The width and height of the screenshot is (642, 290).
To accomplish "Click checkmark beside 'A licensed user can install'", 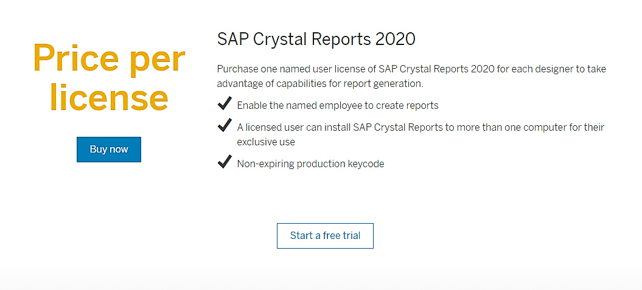I will (x=225, y=126).
